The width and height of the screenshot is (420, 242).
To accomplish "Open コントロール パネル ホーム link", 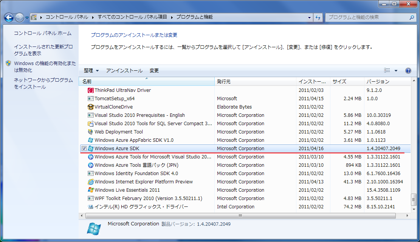I will [43, 33].
